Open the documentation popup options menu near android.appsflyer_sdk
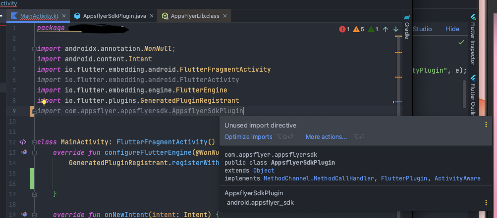The height and width of the screenshot is (218, 497). [x=486, y=203]
